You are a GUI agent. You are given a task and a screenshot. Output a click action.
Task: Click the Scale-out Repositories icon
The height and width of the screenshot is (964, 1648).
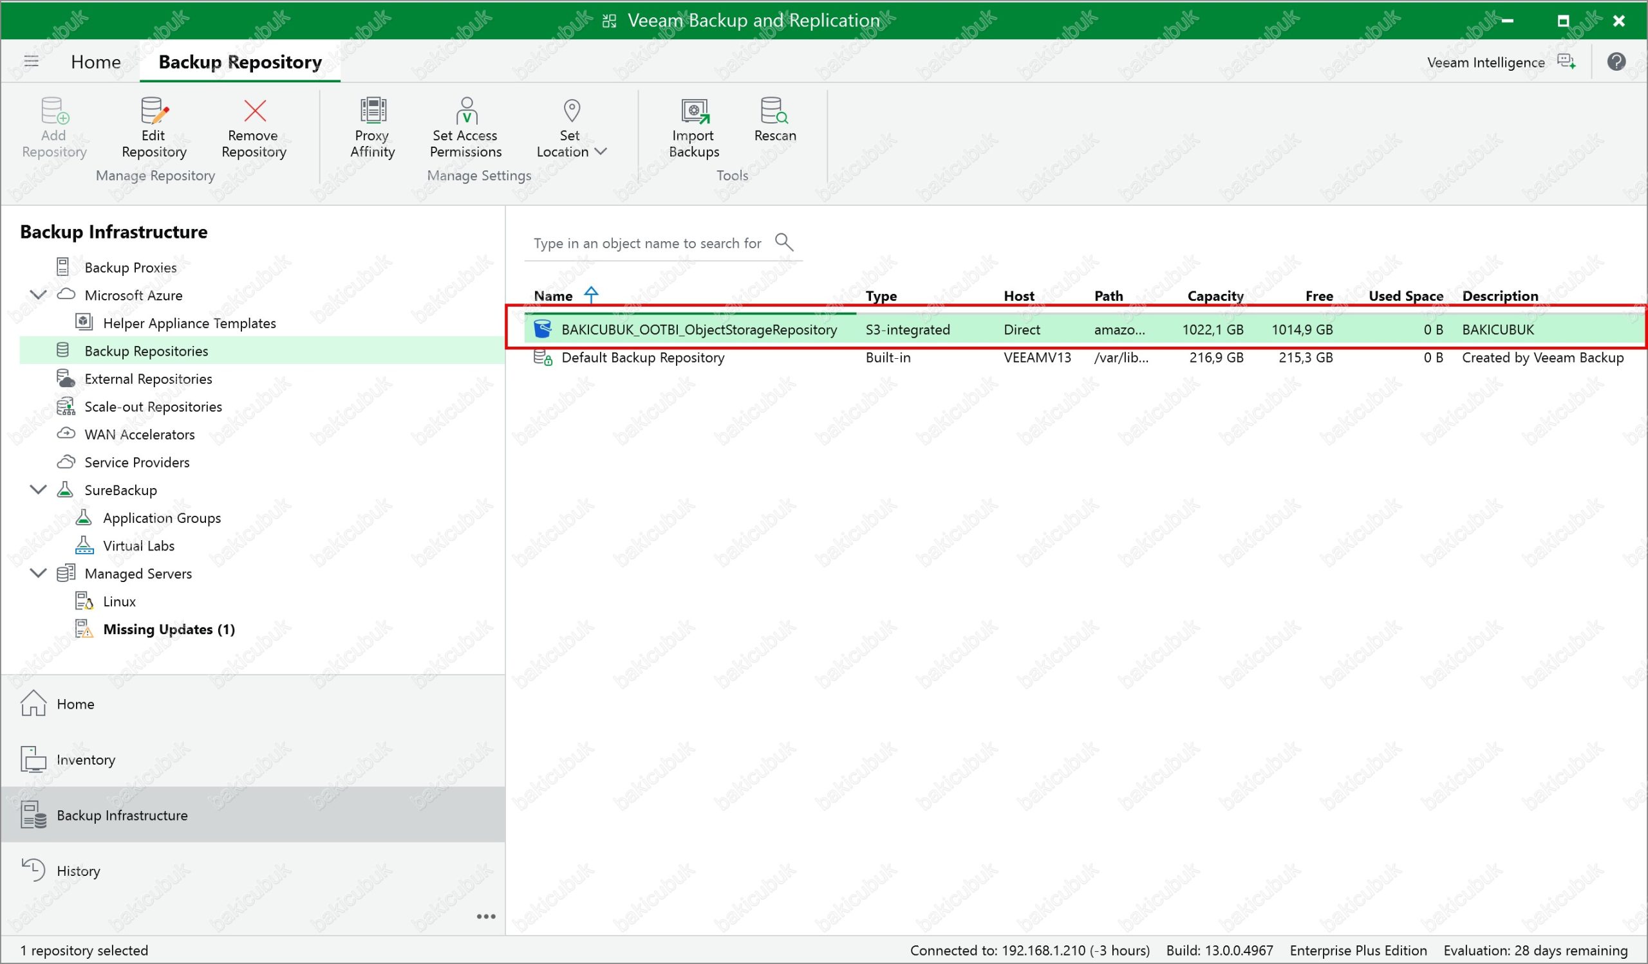pyautogui.click(x=66, y=406)
